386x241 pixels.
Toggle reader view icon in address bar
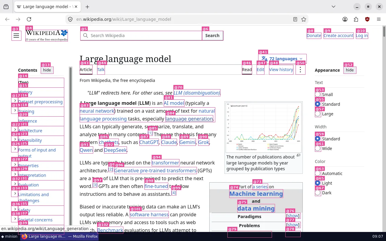point(295,19)
